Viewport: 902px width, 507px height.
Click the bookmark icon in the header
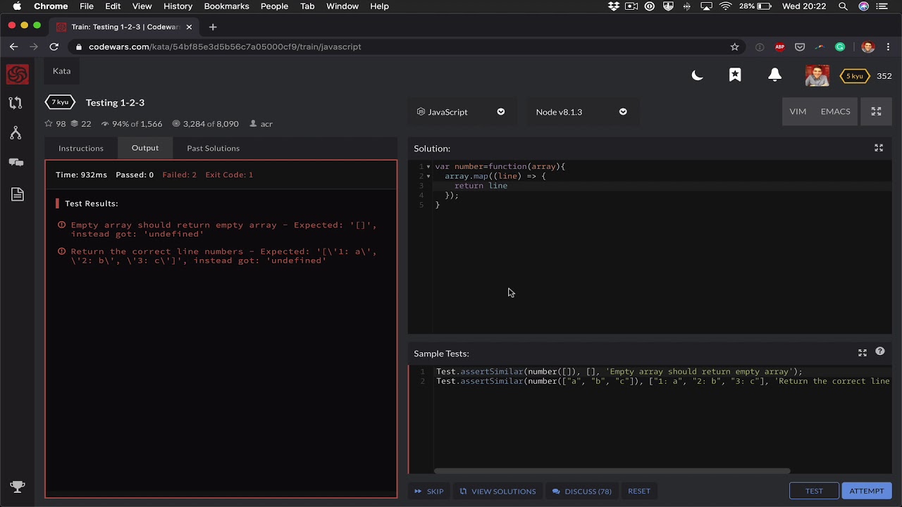click(x=735, y=75)
